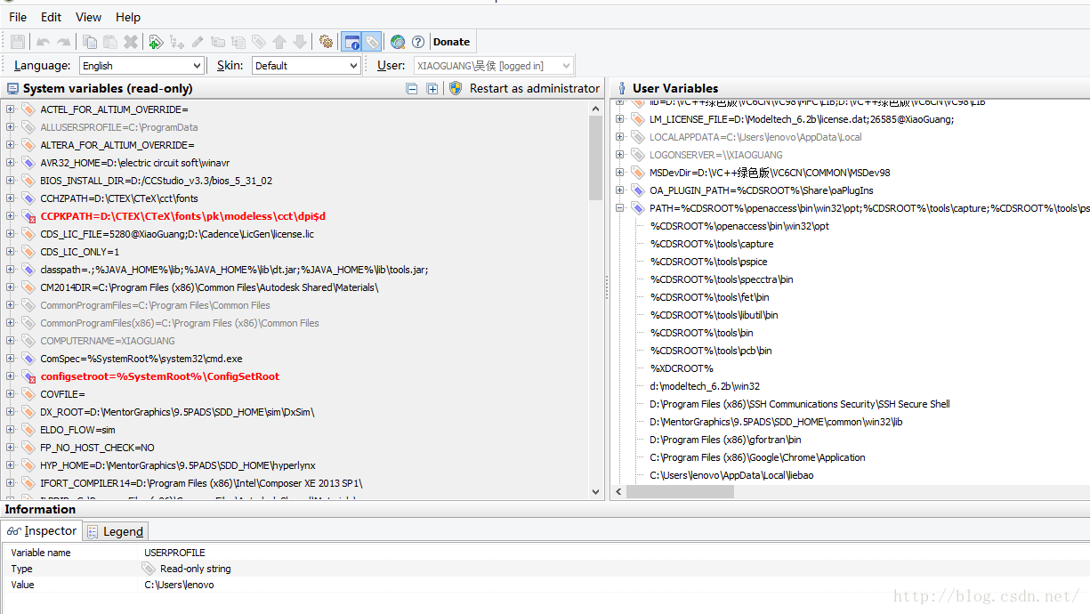Click the shield icon beside Restart as administrator
The width and height of the screenshot is (1090, 614).
[x=456, y=88]
